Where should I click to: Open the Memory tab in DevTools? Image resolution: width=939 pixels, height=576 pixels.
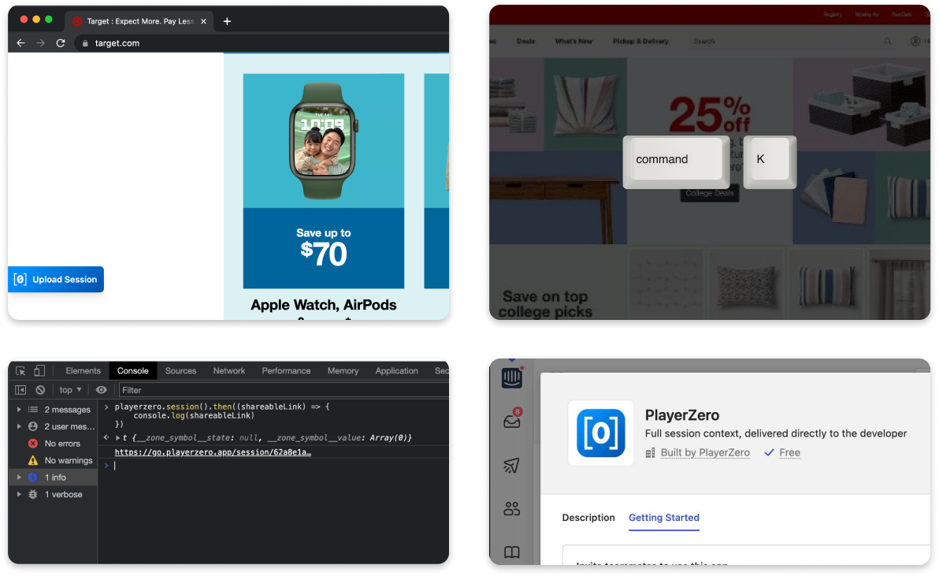click(x=343, y=370)
